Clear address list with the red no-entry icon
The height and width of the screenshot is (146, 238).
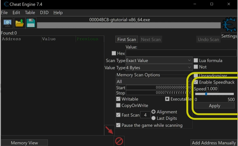click(119, 141)
